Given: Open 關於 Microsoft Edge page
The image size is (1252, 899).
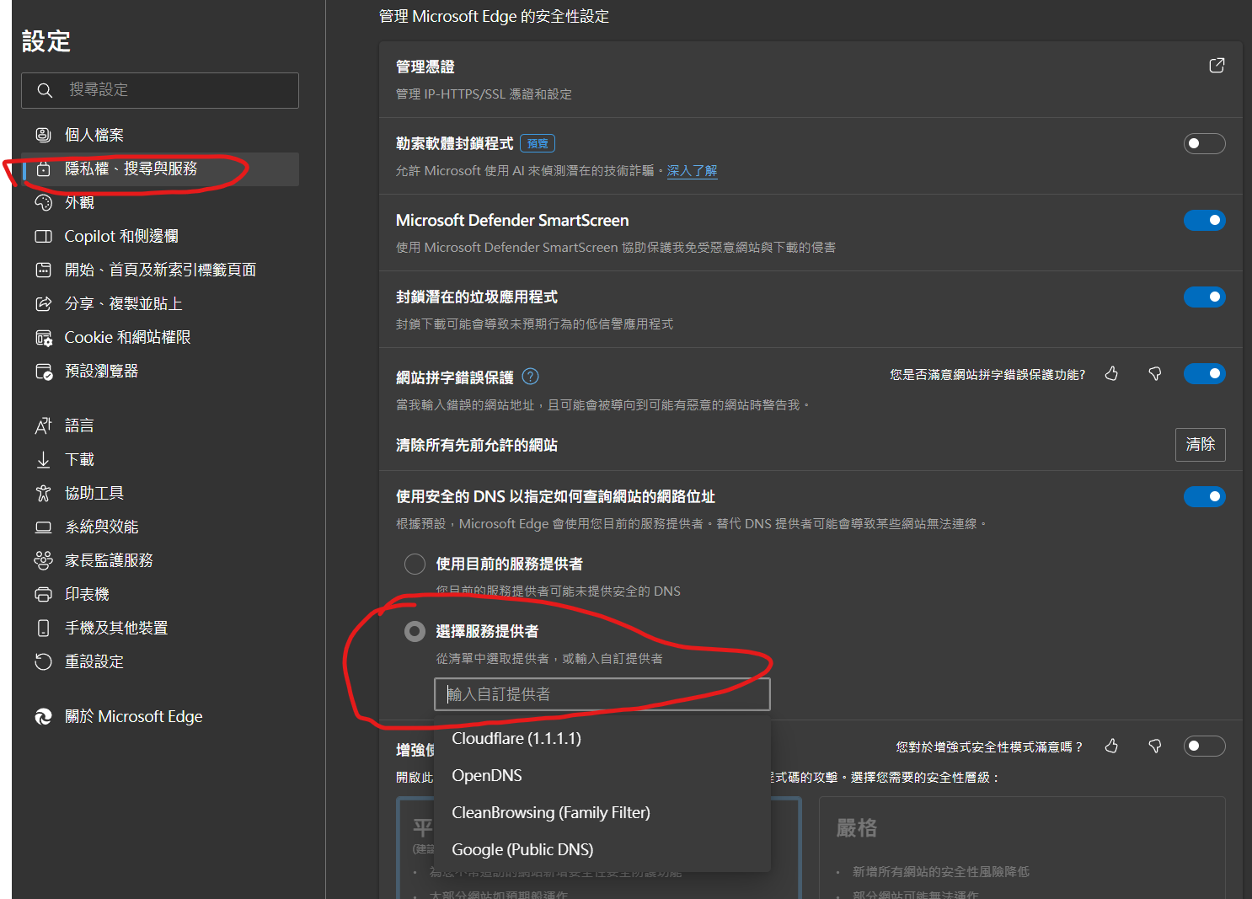Looking at the screenshot, I should click(x=160, y=717).
